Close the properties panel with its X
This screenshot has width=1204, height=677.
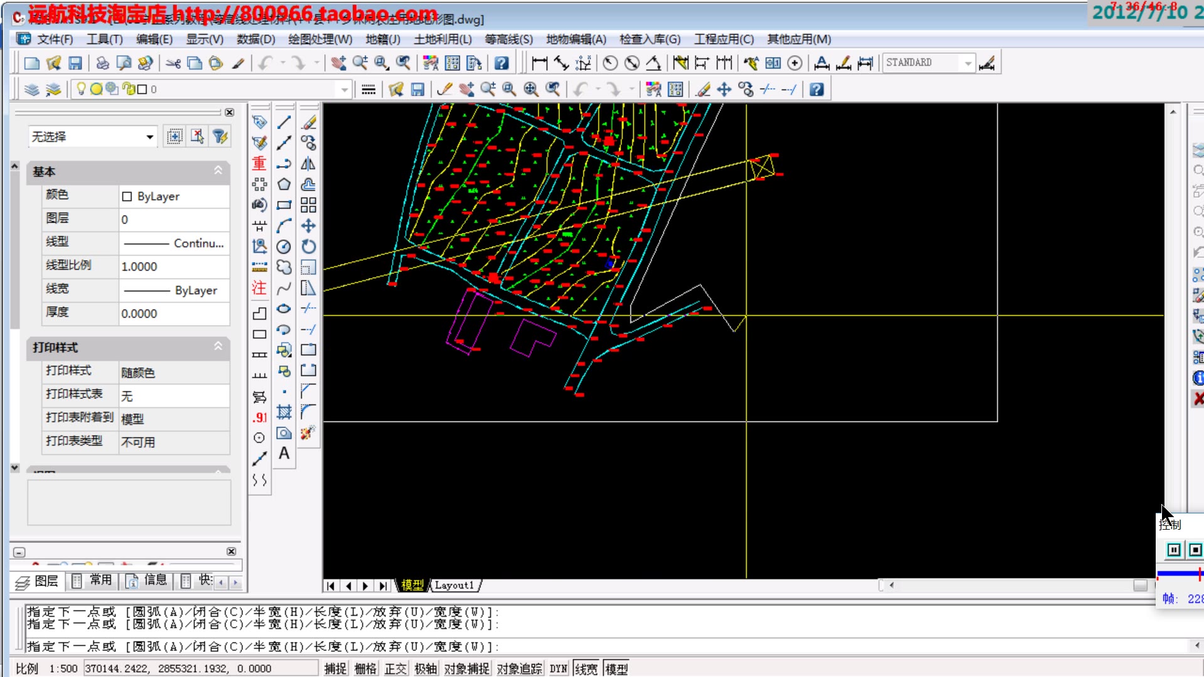click(x=230, y=112)
